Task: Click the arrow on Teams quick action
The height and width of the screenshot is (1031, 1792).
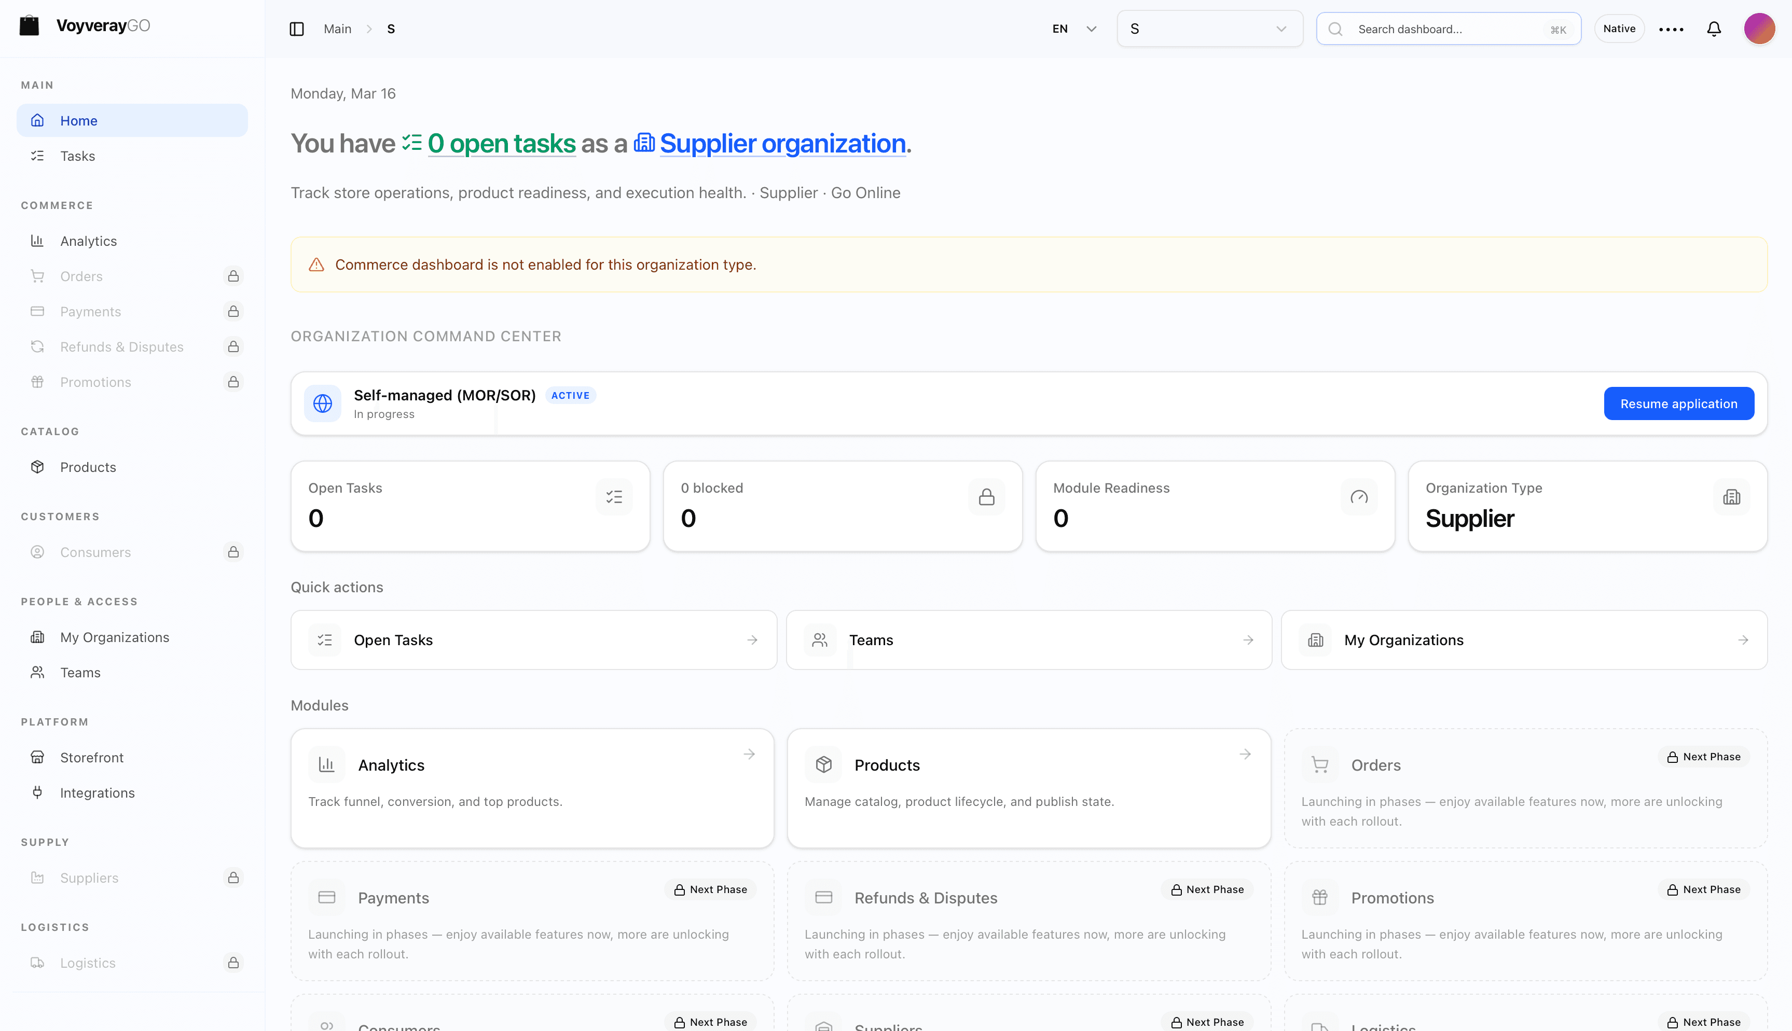Action: [x=1248, y=640]
